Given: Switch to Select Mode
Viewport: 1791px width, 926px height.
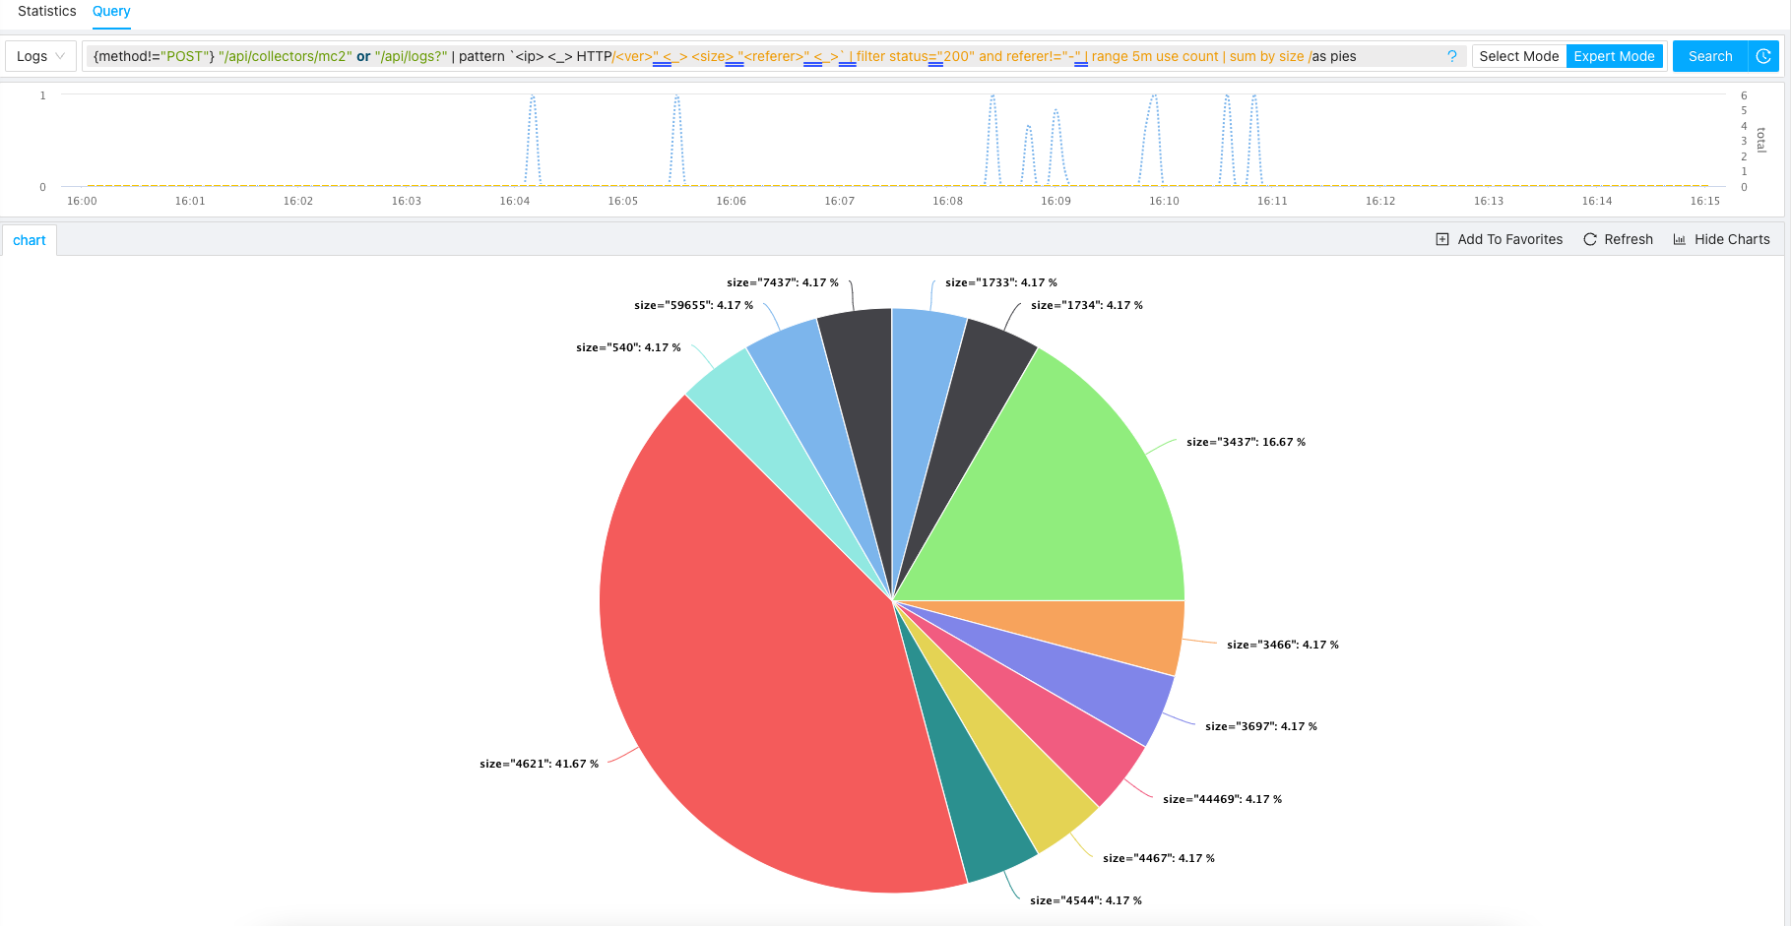Looking at the screenshot, I should (x=1518, y=56).
